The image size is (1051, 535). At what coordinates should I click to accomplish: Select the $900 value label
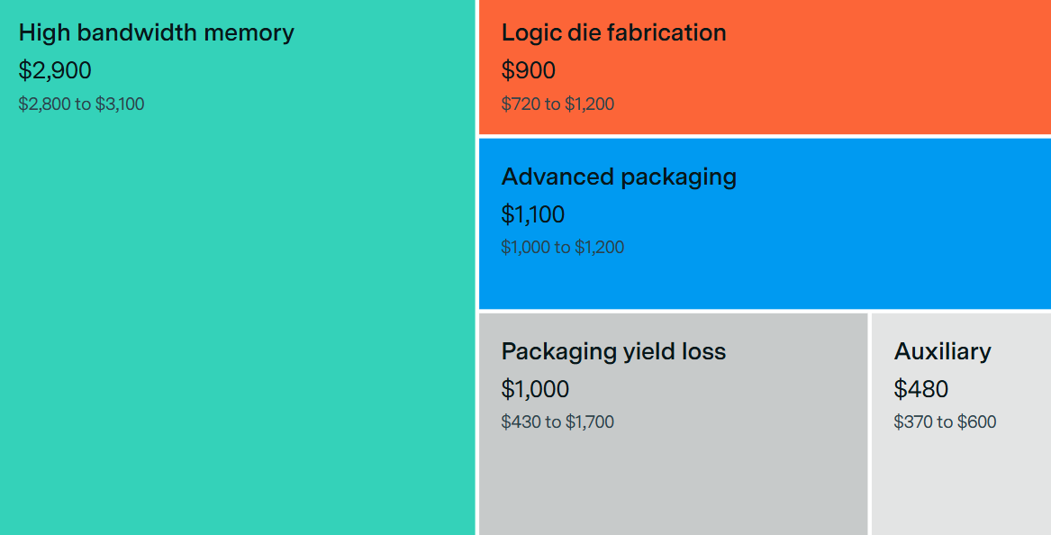(x=528, y=70)
